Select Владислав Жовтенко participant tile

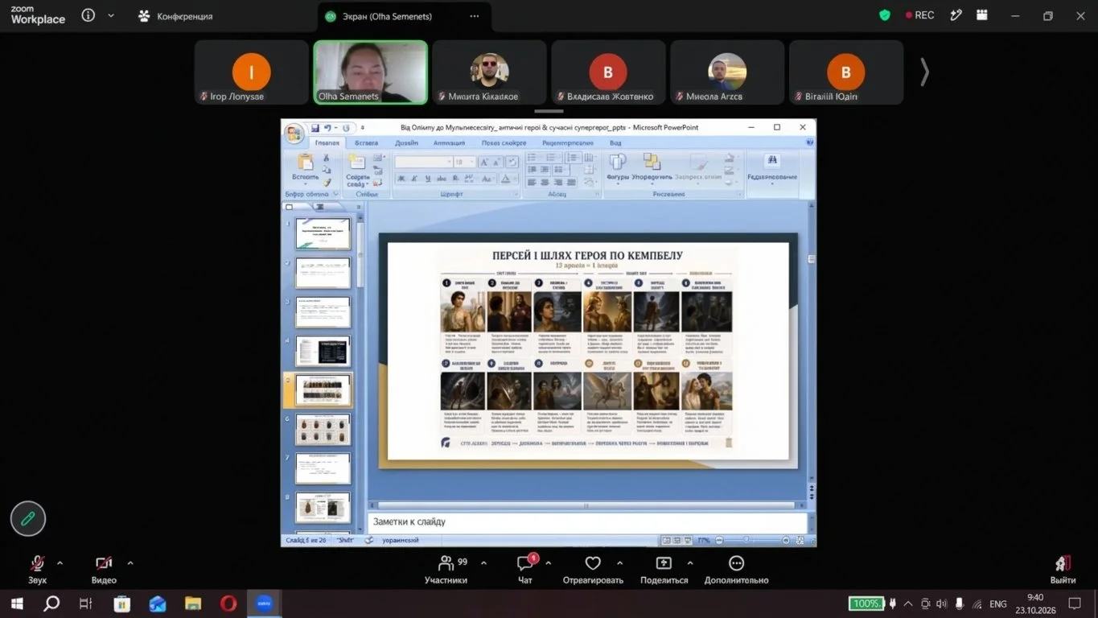click(x=608, y=72)
